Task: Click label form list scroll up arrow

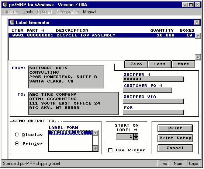Action: pyautogui.click(x=96, y=133)
